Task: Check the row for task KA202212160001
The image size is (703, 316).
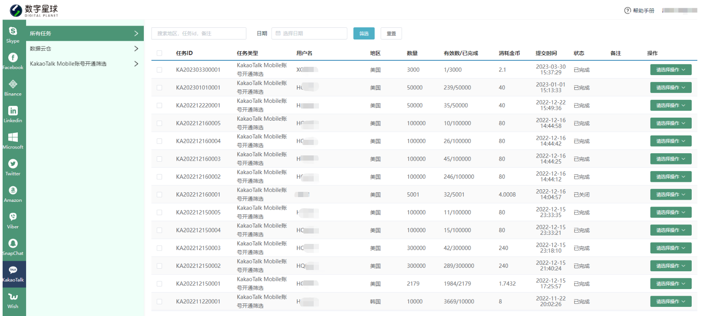Action: [159, 194]
